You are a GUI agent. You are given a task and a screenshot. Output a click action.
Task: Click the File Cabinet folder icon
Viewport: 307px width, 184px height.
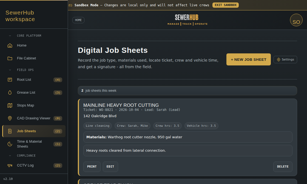coord(10,58)
